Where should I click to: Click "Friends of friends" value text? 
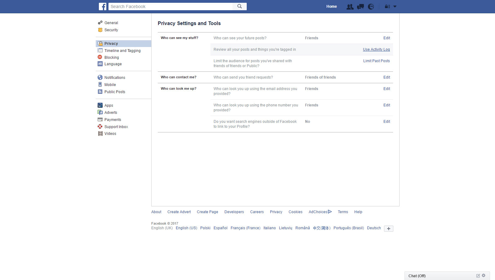(x=320, y=77)
